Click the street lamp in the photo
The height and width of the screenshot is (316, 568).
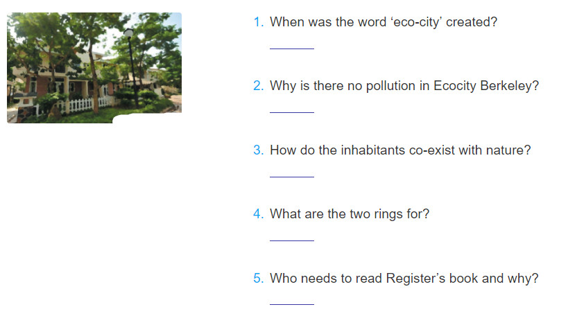(x=131, y=67)
